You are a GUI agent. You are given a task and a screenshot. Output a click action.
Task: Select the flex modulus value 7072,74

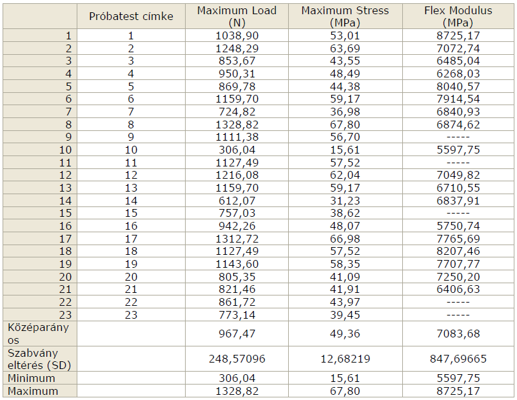(458, 48)
